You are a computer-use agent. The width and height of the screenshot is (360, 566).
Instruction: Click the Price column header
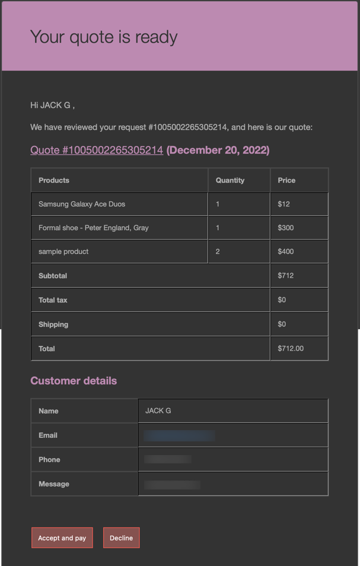pyautogui.click(x=300, y=180)
